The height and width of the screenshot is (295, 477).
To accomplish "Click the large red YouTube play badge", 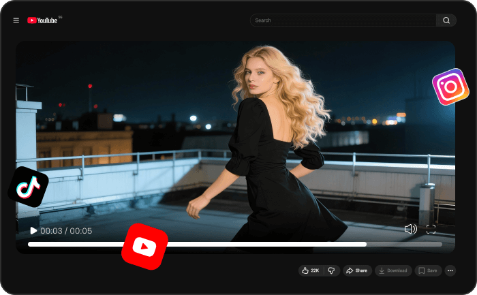I will 144,247.
